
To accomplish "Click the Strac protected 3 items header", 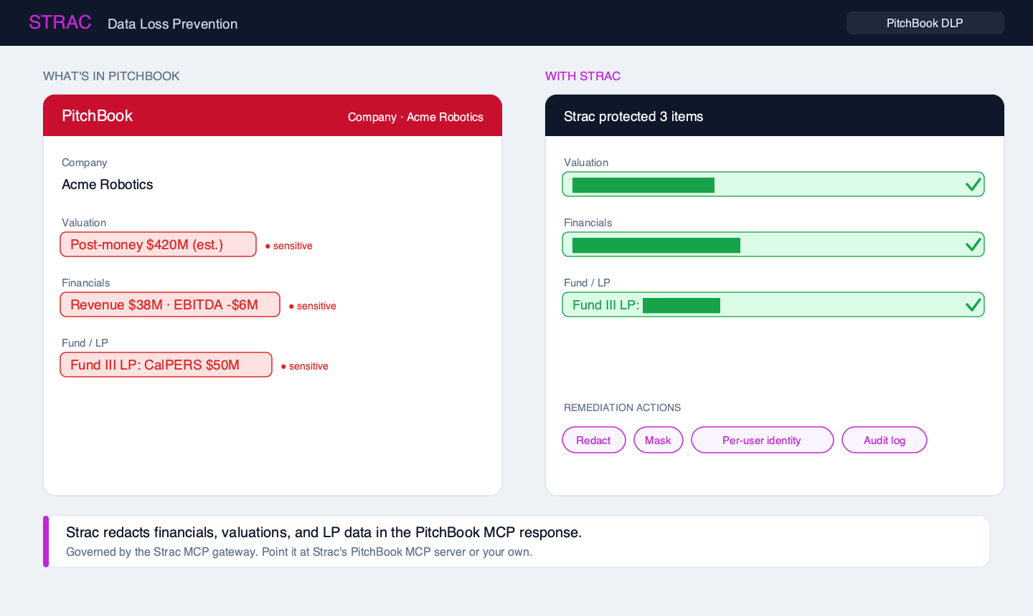I will pyautogui.click(x=633, y=116).
